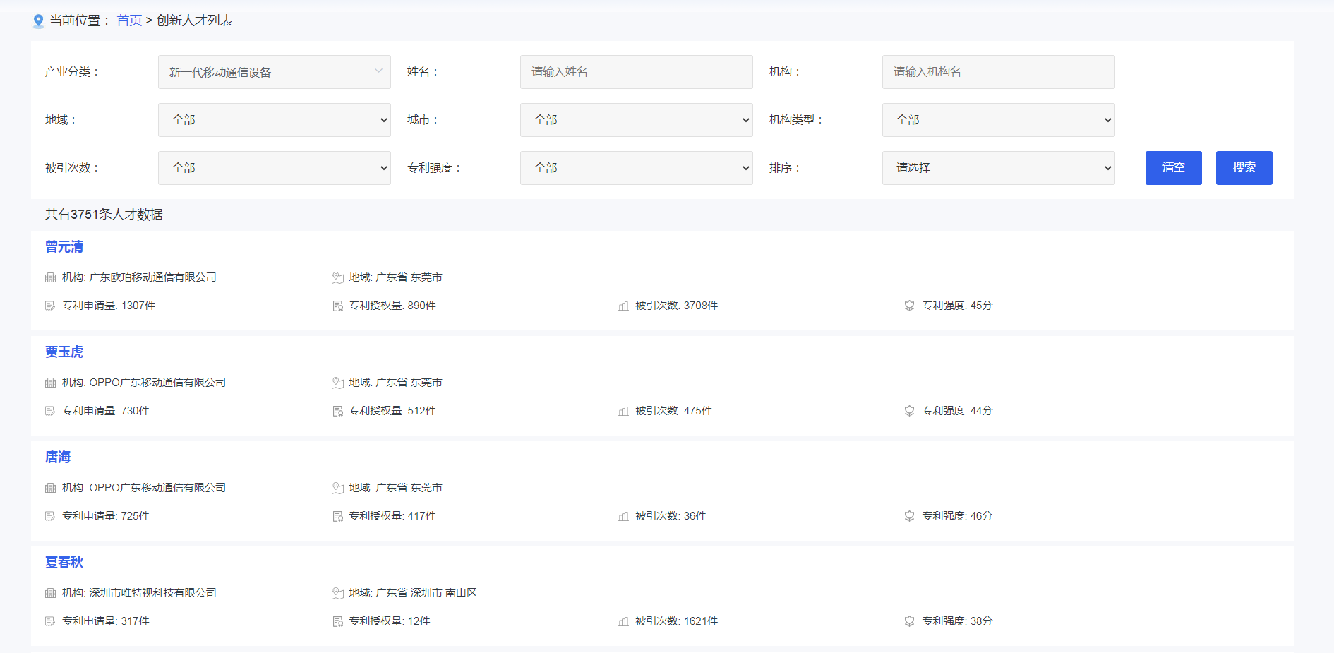The image size is (1334, 653).
Task: Click building icon beside 深圳市唯特视科技有限公司
Action: pyautogui.click(x=50, y=594)
